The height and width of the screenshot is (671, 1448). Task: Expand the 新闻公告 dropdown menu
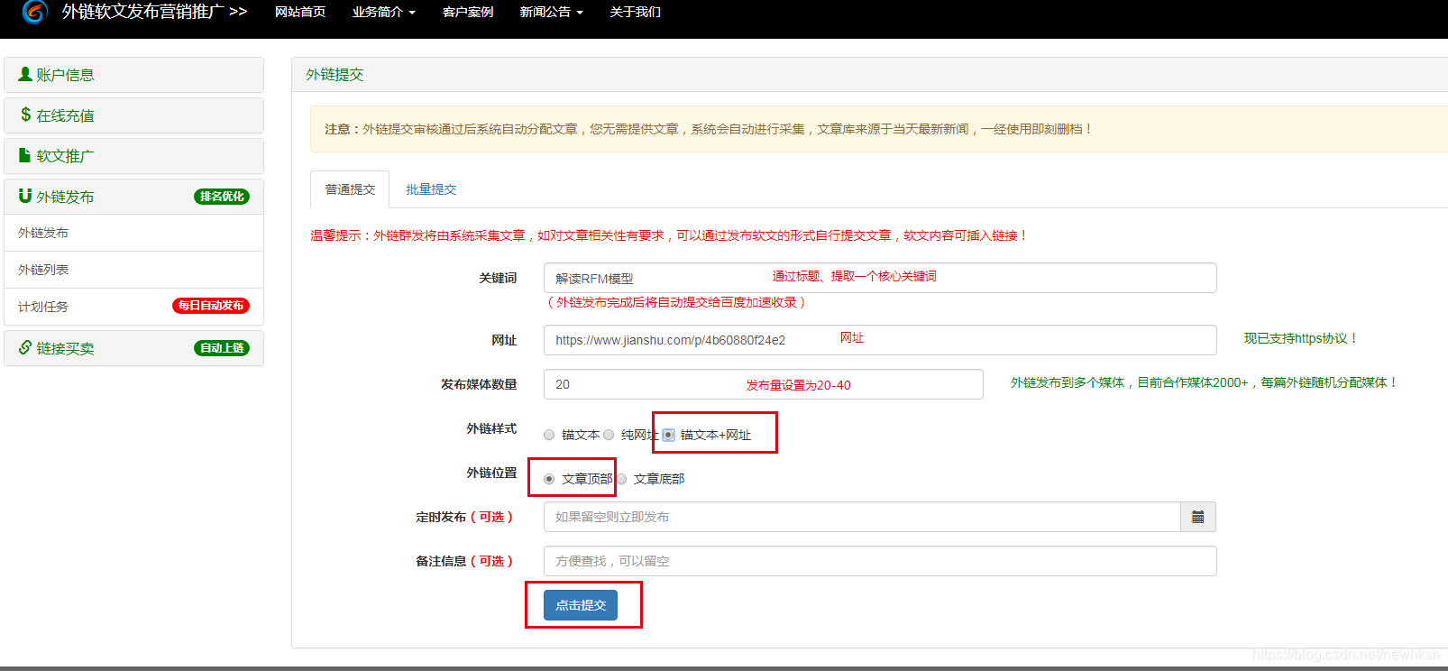pos(552,12)
